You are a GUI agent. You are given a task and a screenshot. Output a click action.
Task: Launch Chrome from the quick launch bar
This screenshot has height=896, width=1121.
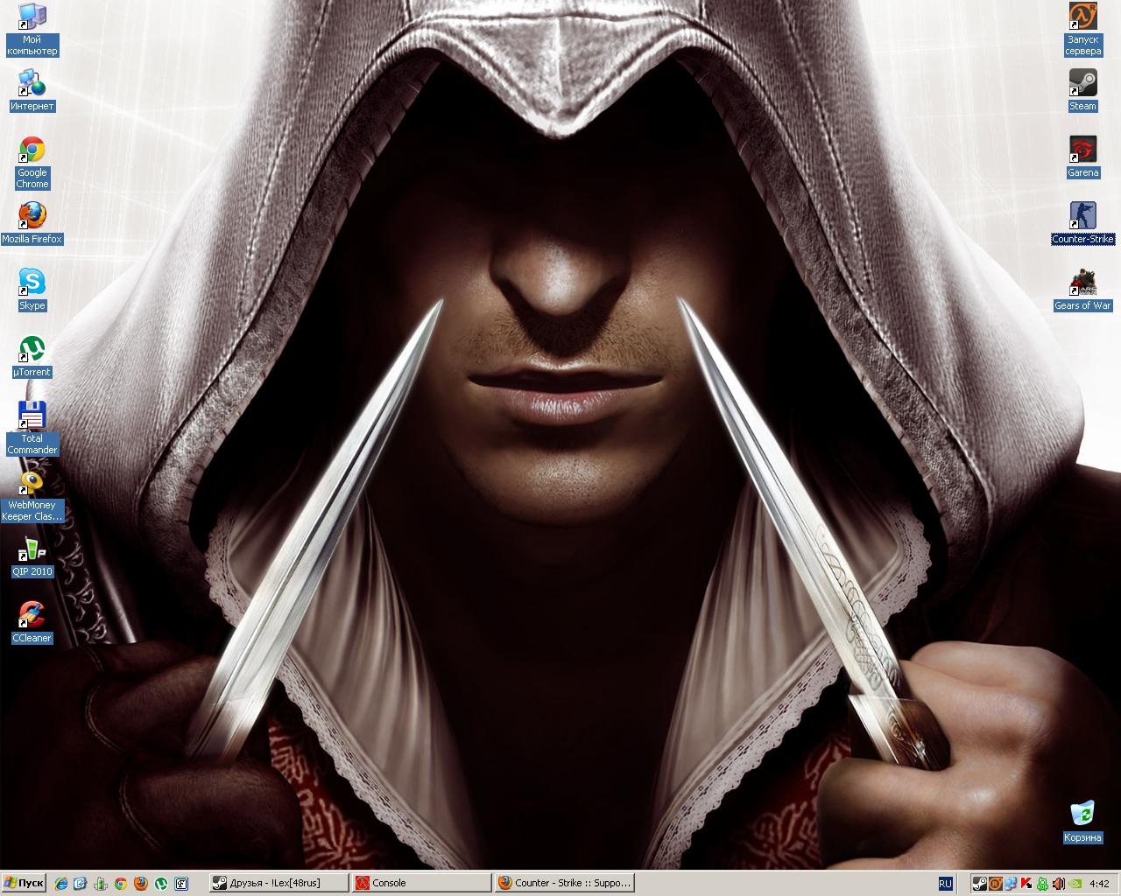(121, 884)
